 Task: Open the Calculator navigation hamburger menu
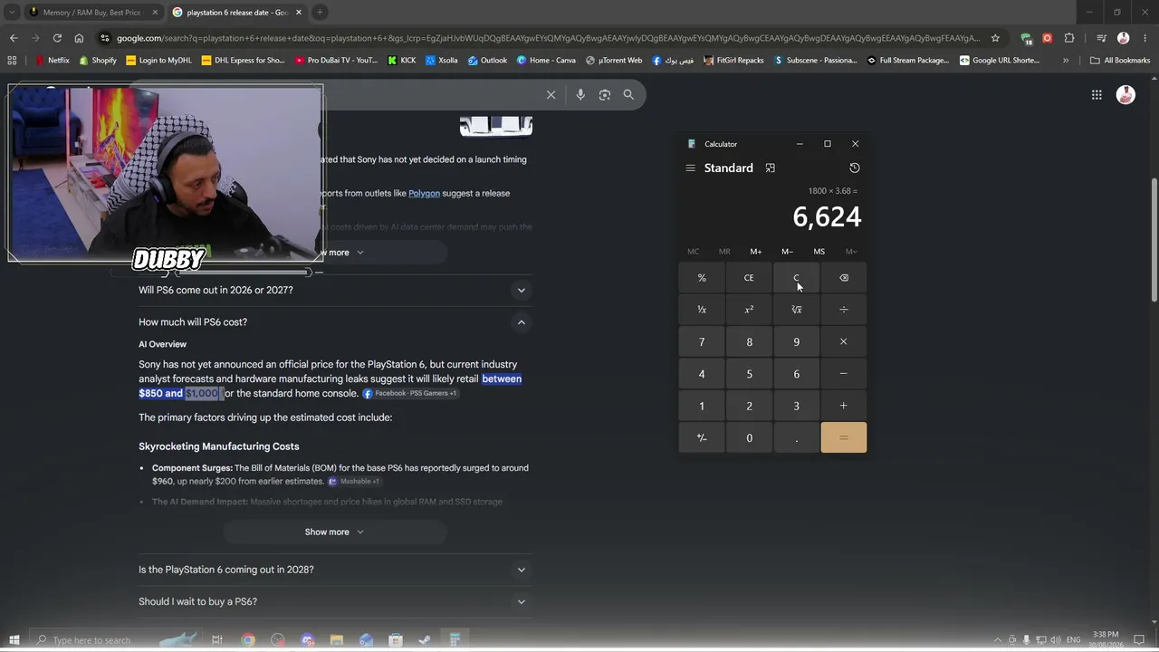690,168
